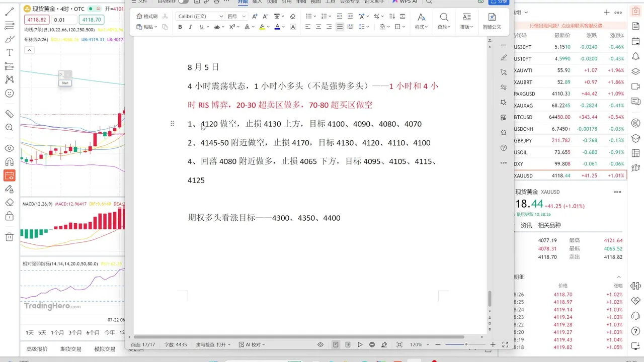Apply red font color

click(277, 27)
